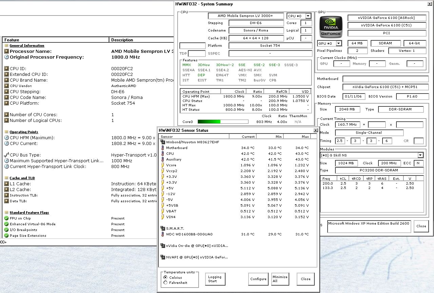
Task: Click the WDC WD1600BB drive thermometer icon
Action: coord(163,234)
